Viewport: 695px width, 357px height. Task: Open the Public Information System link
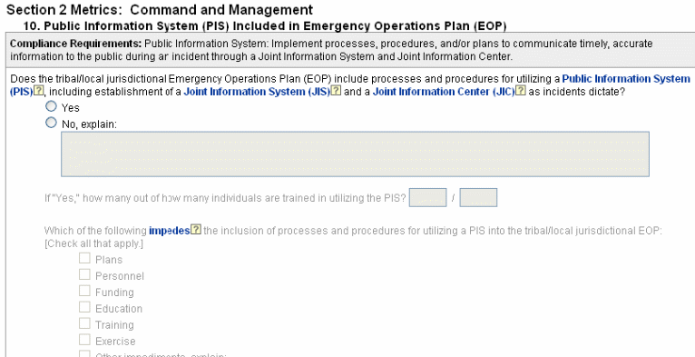click(x=626, y=79)
